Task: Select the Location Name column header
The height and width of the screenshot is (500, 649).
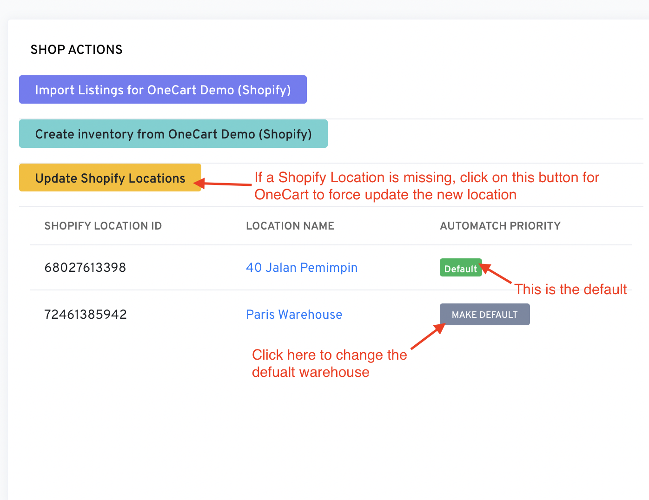Action: (290, 226)
